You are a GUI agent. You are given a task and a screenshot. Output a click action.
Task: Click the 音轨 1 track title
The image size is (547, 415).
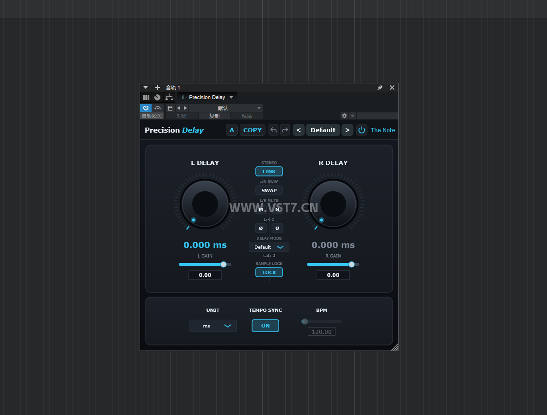[x=173, y=88]
